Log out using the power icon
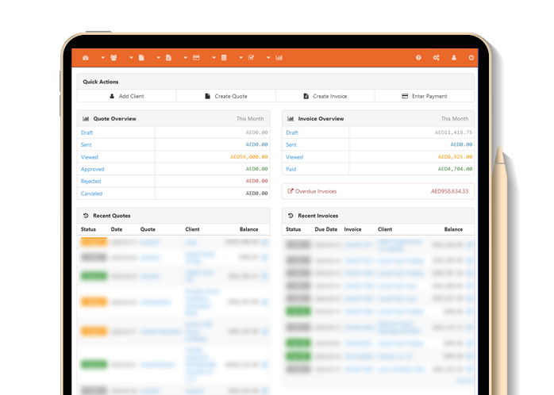 [x=471, y=58]
